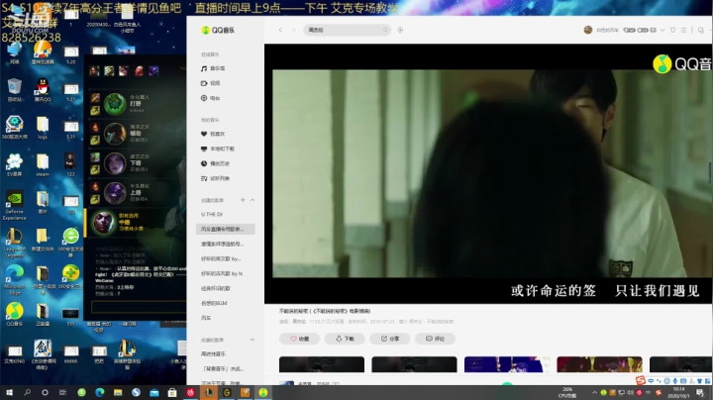Click the date and time in system tray
This screenshot has width=713, height=400.
pyautogui.click(x=678, y=392)
